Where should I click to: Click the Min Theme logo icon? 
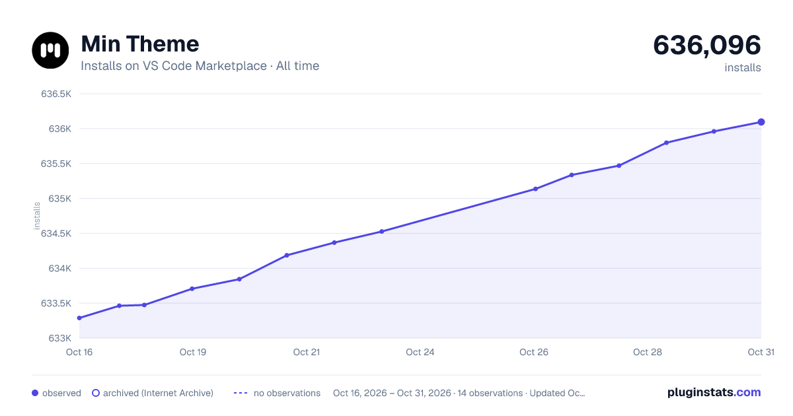[x=50, y=50]
